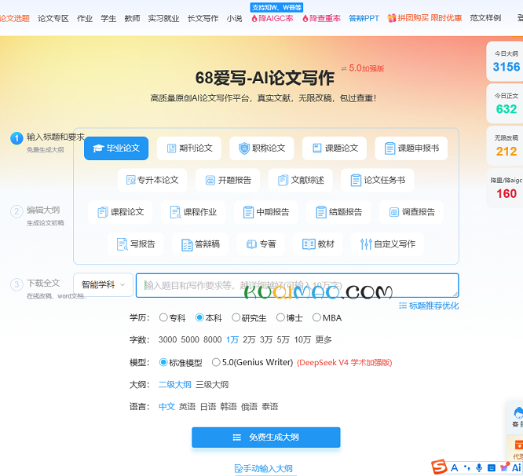The height and width of the screenshot is (476, 523).
Task: Toggle the IME English letter A mode
Action: pyautogui.click(x=454, y=467)
